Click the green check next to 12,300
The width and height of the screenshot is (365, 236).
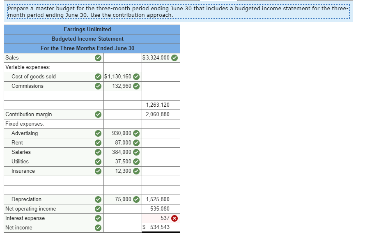tap(136, 171)
